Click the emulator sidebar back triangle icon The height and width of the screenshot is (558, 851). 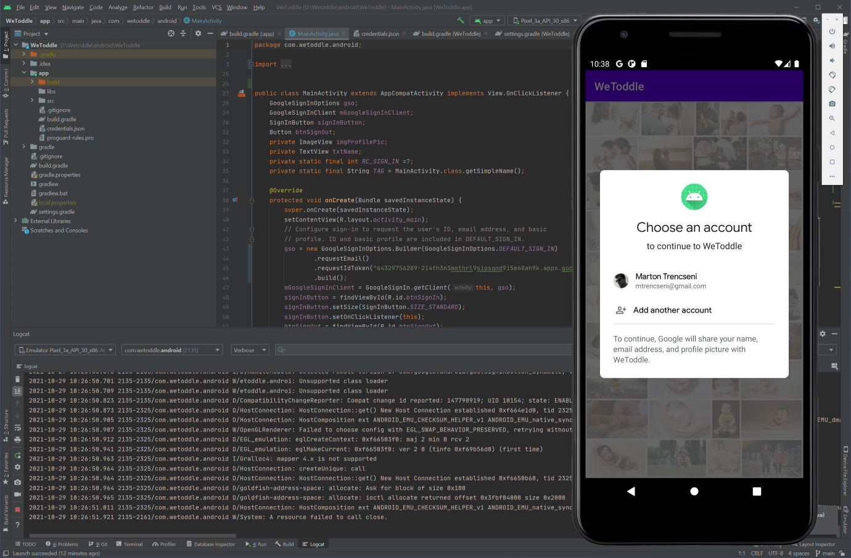tap(832, 133)
